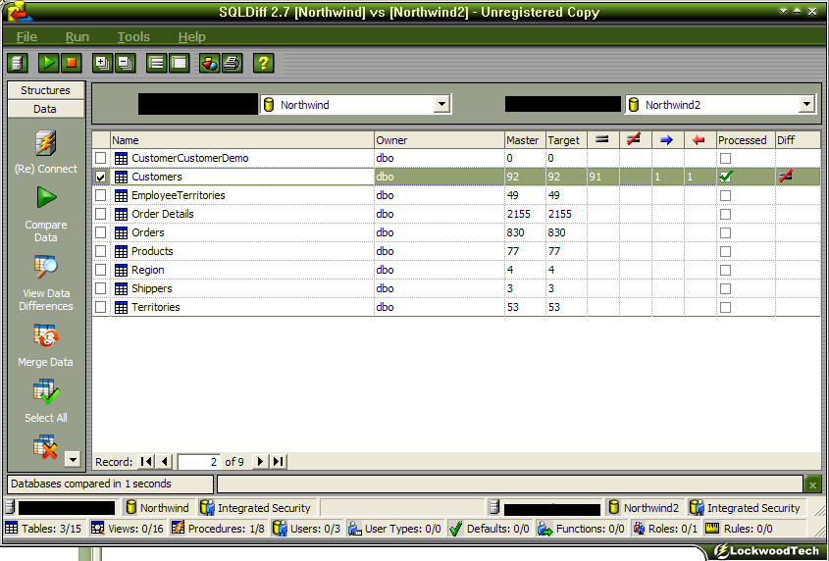Click the Defaults: 0/0 status item

(x=490, y=529)
